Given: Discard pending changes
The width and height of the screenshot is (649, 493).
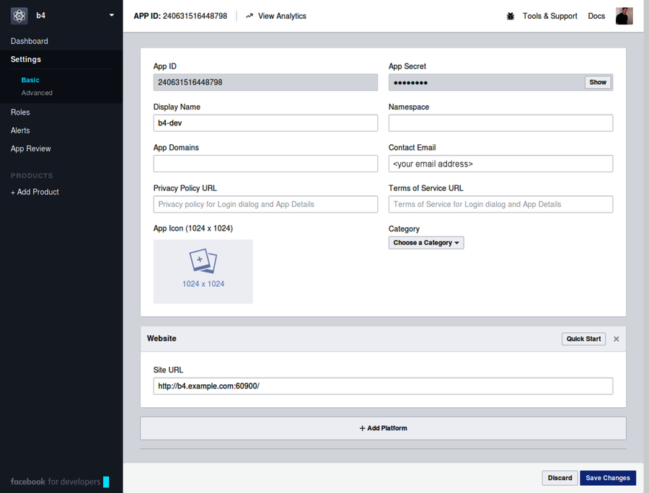Looking at the screenshot, I should pyautogui.click(x=560, y=478).
